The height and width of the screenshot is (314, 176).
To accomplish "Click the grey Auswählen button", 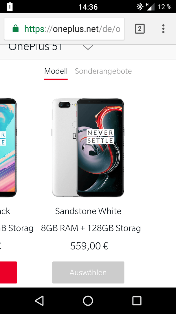I will (x=88, y=272).
